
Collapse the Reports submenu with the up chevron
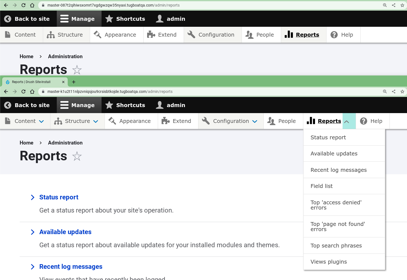pos(347,121)
